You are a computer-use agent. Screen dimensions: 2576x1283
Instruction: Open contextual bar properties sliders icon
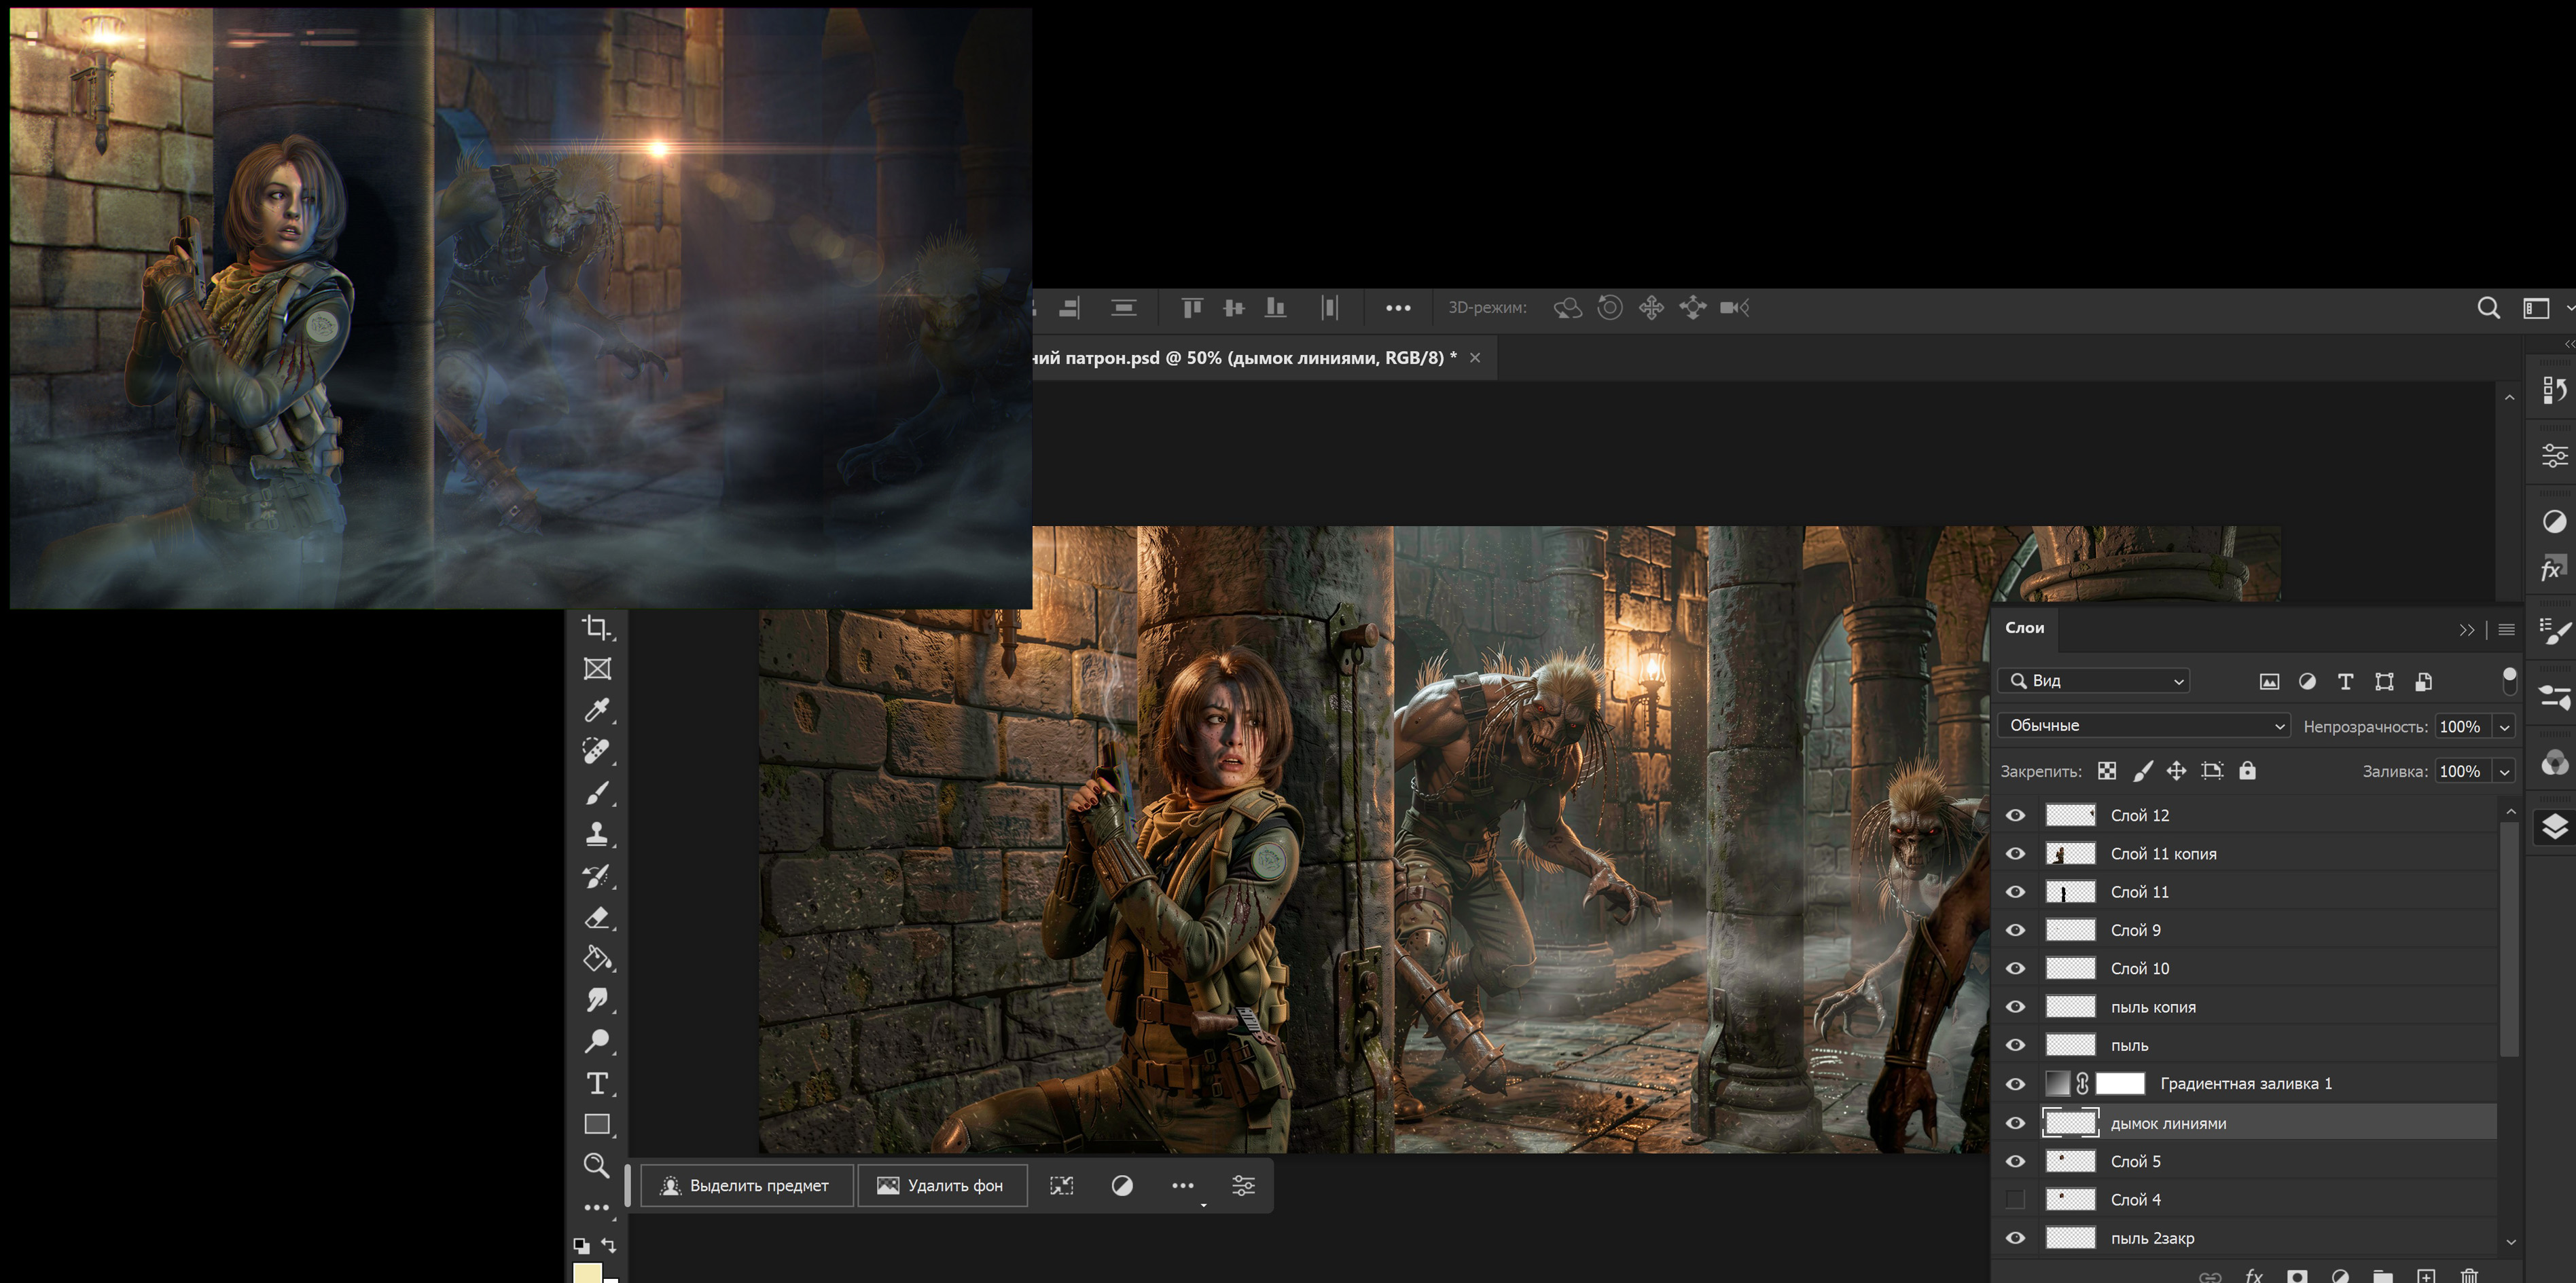pos(1243,1185)
